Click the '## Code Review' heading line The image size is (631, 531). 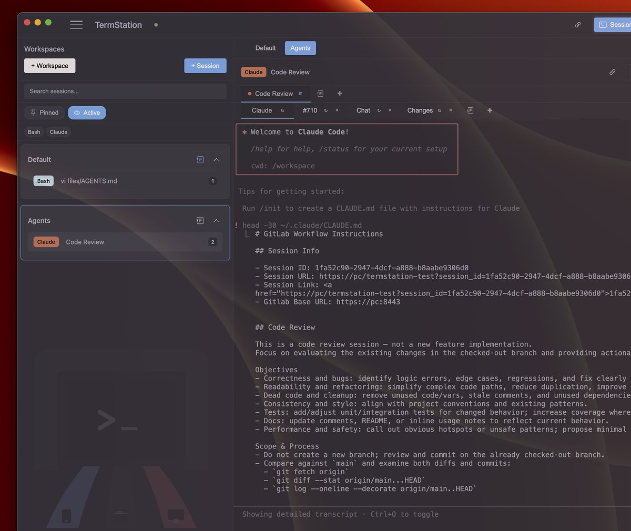click(285, 327)
